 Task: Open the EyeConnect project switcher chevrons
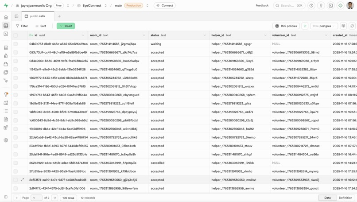(x=106, y=5)
